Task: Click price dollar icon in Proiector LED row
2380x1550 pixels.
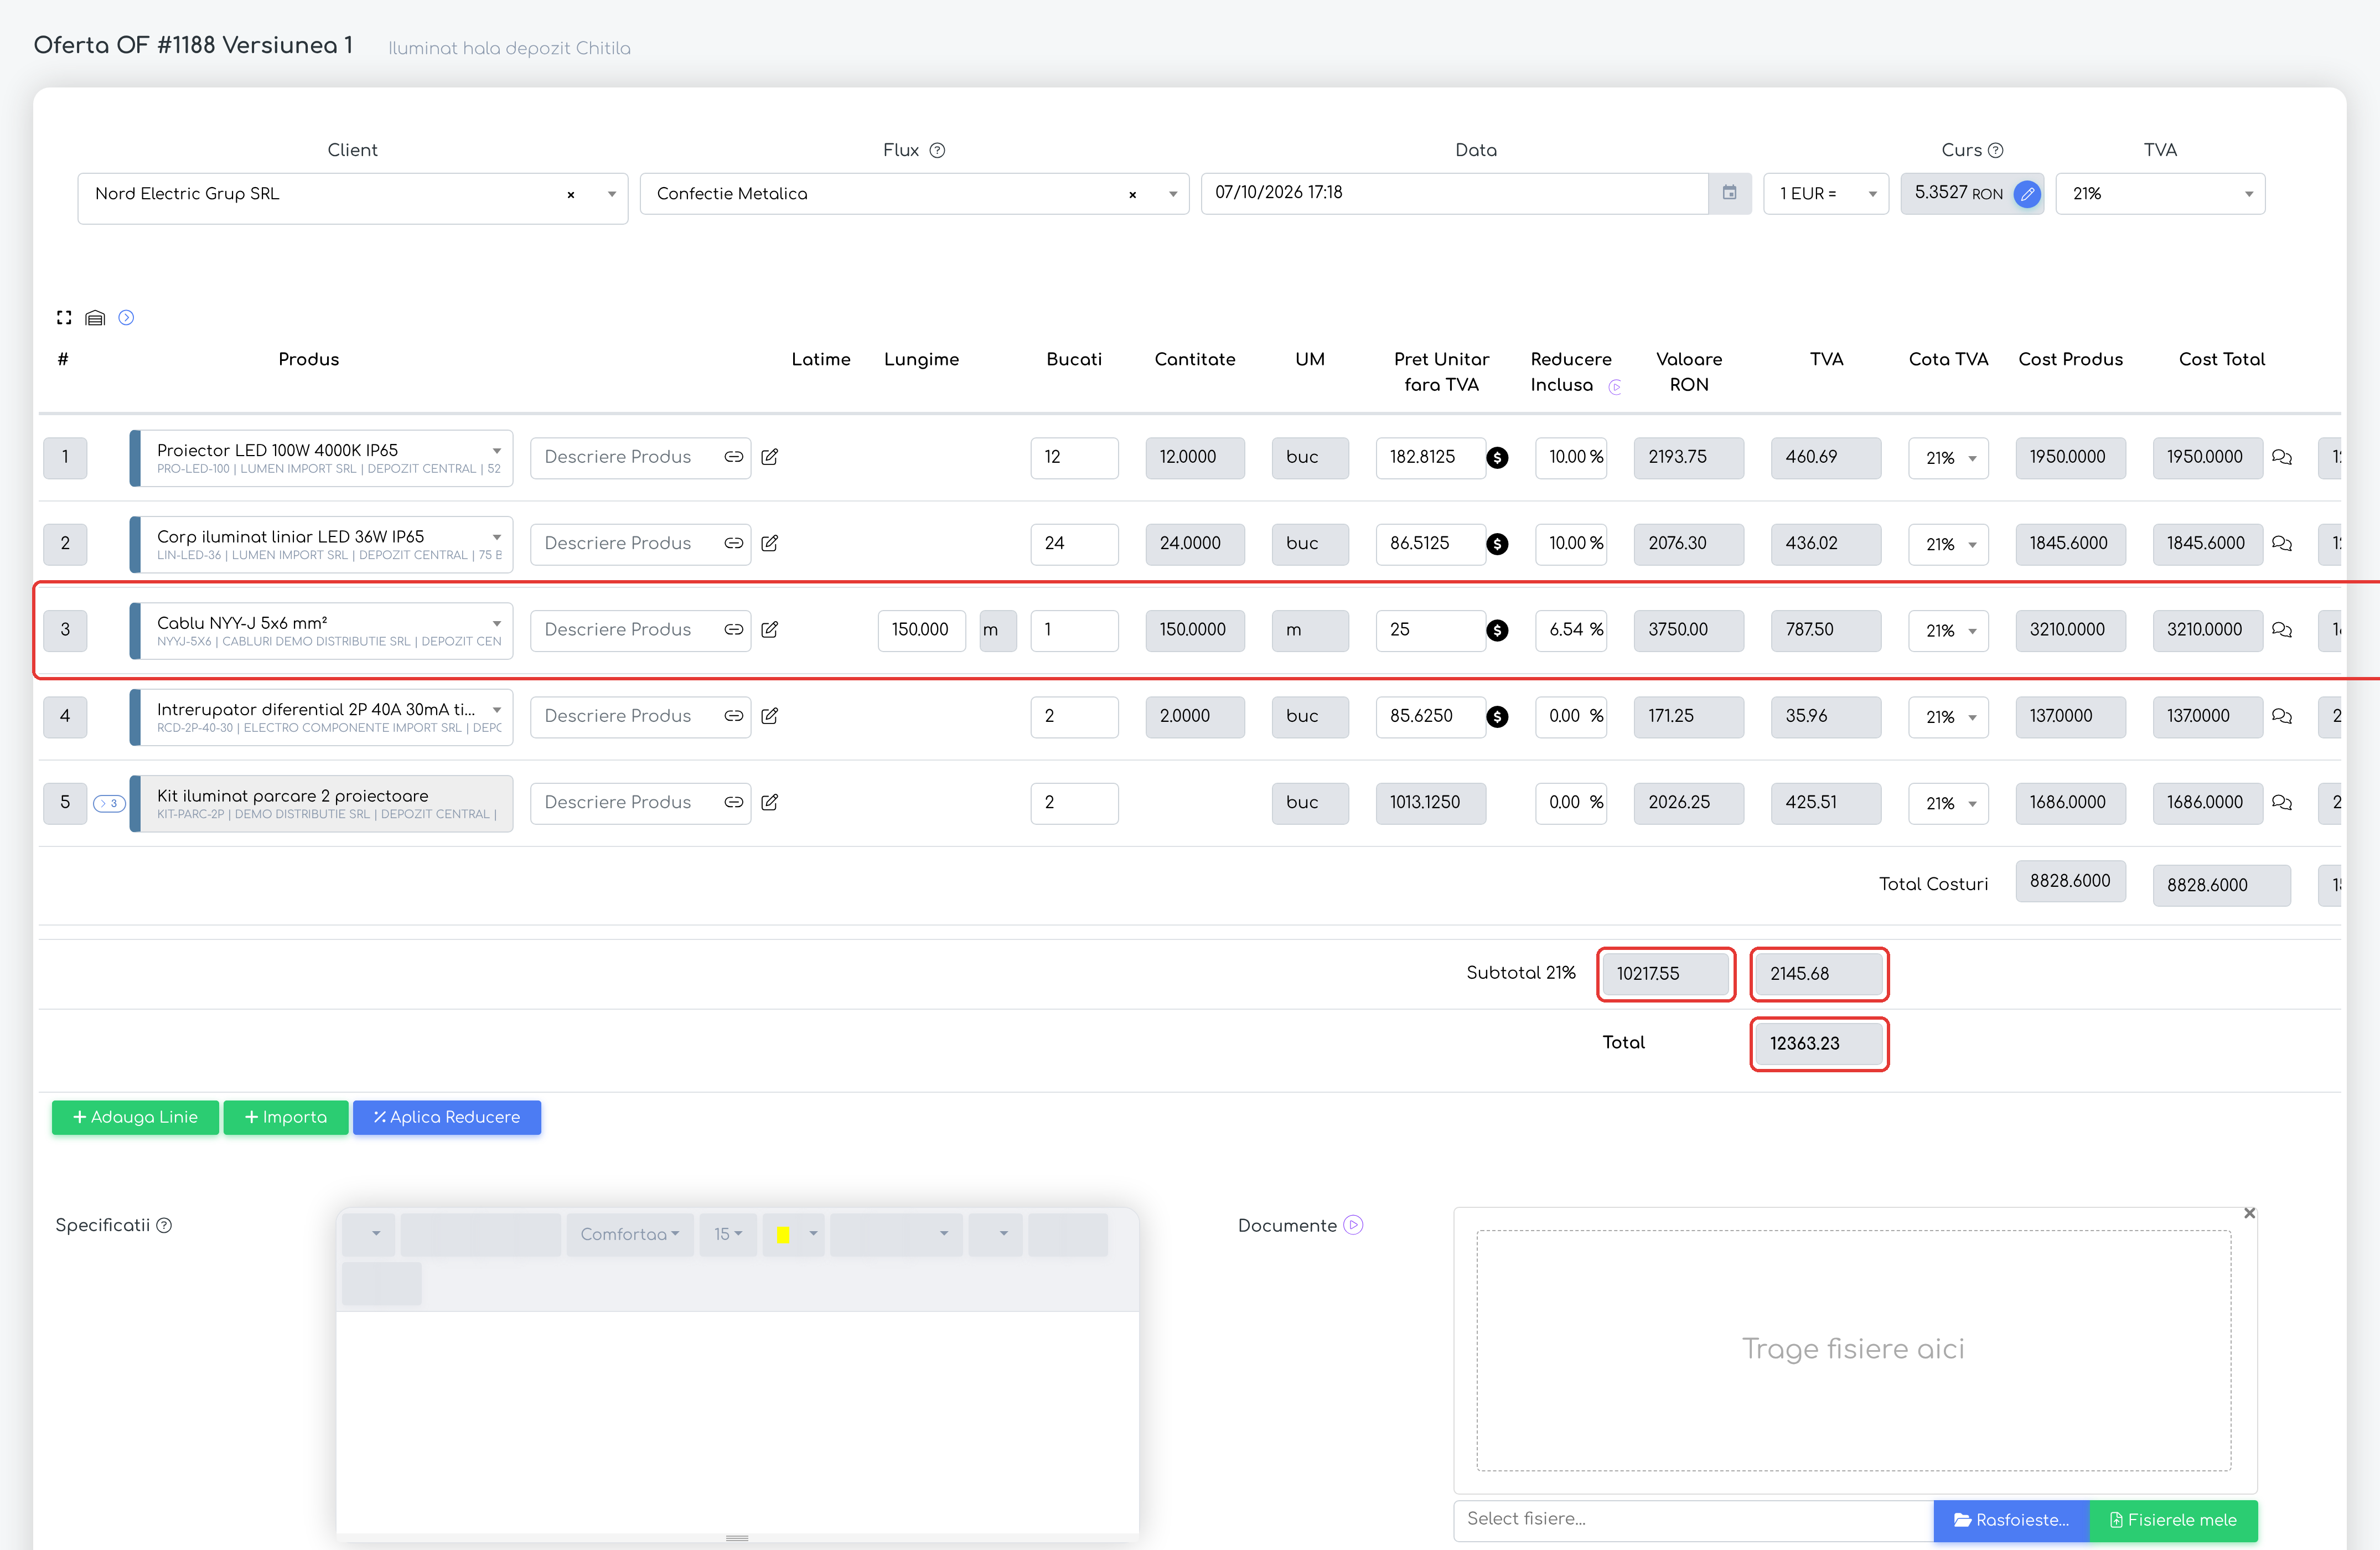Action: tap(1497, 457)
